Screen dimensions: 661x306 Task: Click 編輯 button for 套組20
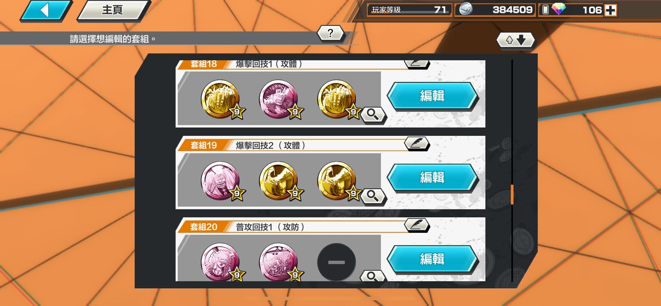point(432,259)
